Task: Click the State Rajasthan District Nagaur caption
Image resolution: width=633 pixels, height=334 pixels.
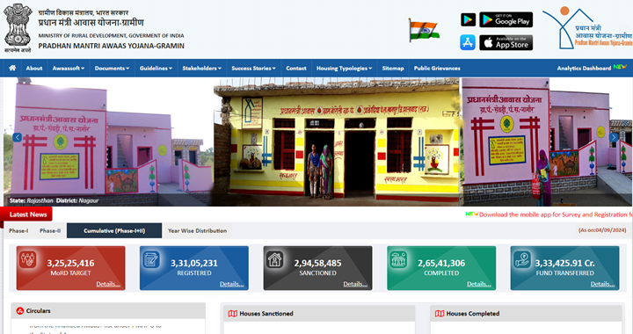Action: (55, 200)
